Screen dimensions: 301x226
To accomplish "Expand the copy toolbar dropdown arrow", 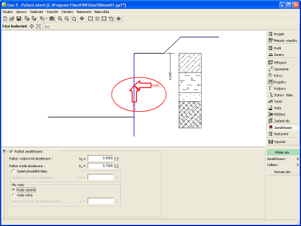I will (x=46, y=19).
